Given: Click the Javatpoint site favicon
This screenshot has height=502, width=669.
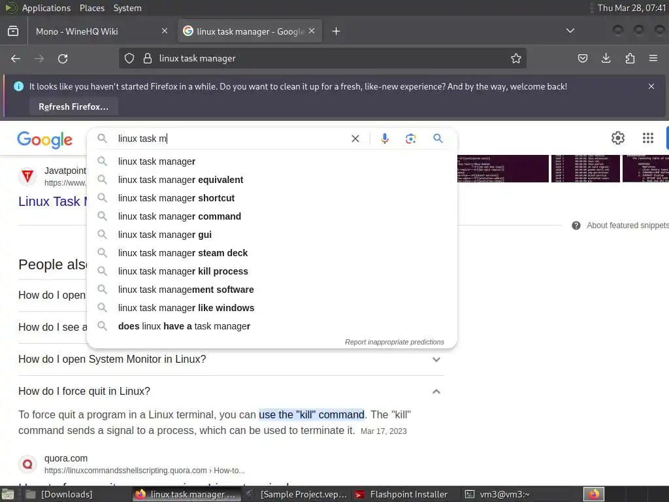Looking at the screenshot, I should [27, 176].
